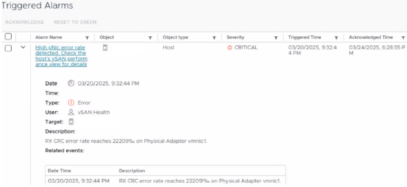Filter by Triggered Time column
The image size is (407, 187).
click(x=337, y=38)
